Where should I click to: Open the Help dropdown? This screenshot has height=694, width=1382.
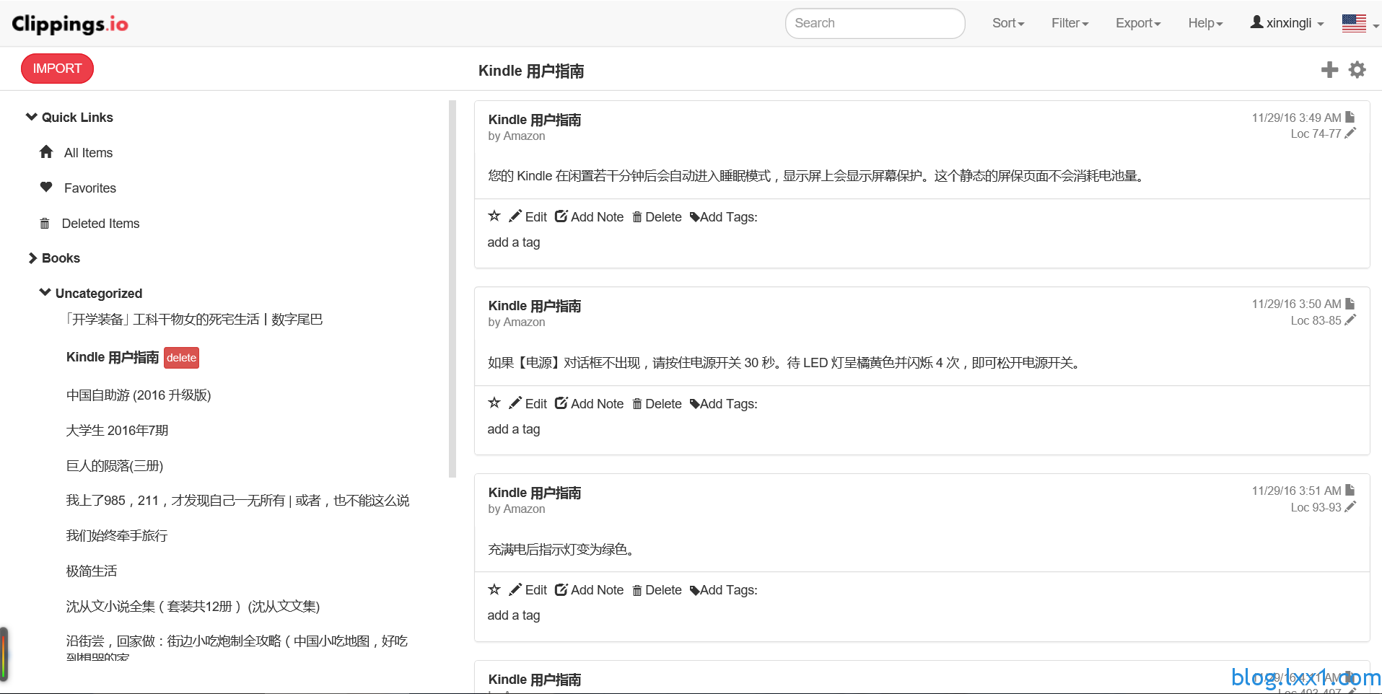click(1205, 23)
